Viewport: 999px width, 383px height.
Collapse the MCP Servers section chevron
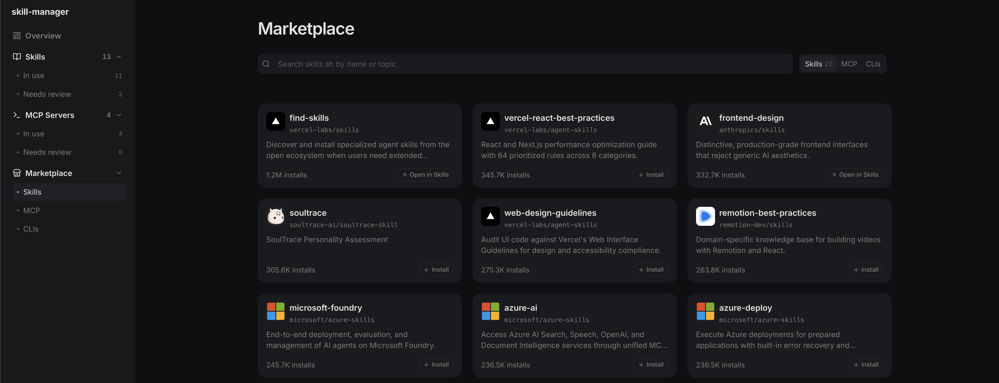119,115
